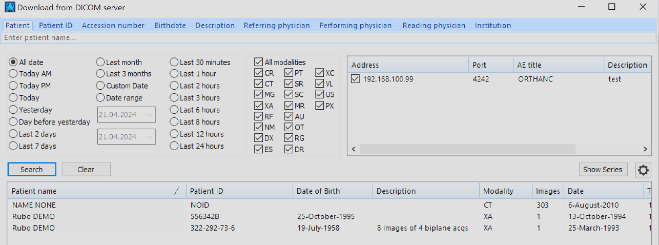
Task: Choose the Date range radio option
Action: point(100,98)
